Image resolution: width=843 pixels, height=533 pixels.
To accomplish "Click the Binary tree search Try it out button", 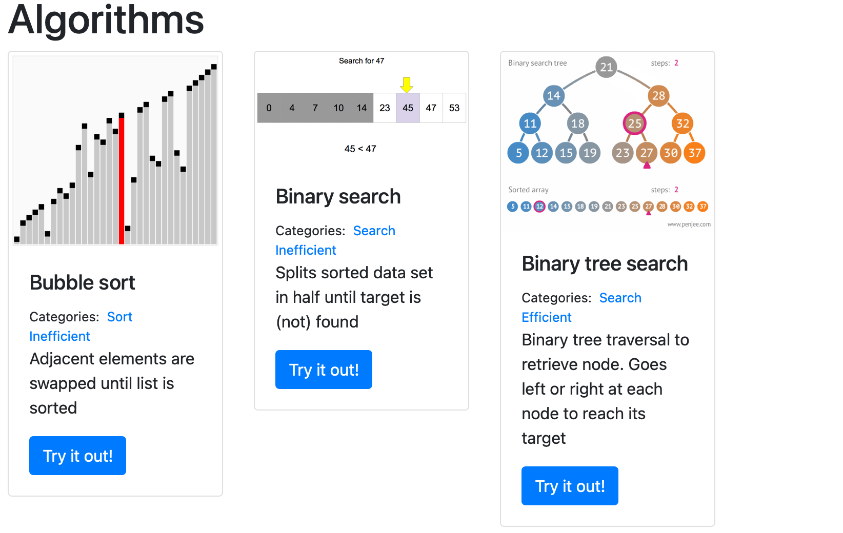I will 570,486.
